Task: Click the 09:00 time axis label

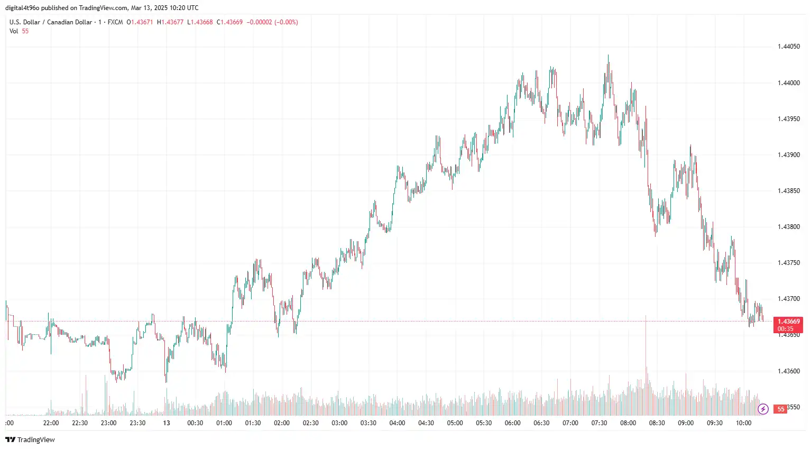Action: [x=686, y=423]
